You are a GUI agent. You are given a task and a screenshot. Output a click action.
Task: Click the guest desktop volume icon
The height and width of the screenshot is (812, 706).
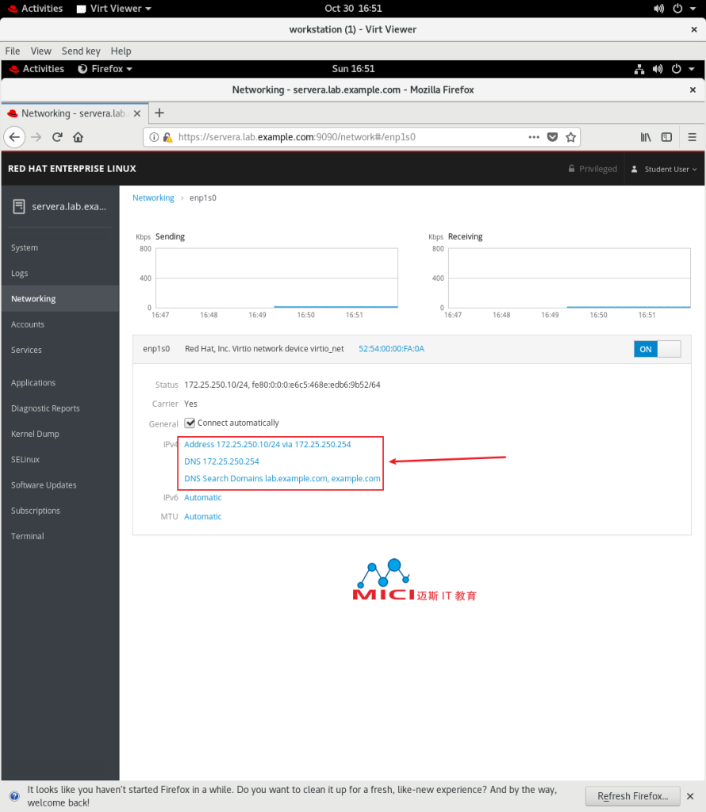(x=658, y=69)
